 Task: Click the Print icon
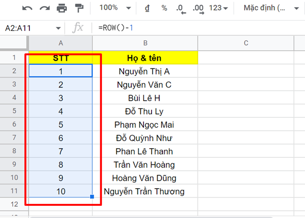tap(62, 8)
